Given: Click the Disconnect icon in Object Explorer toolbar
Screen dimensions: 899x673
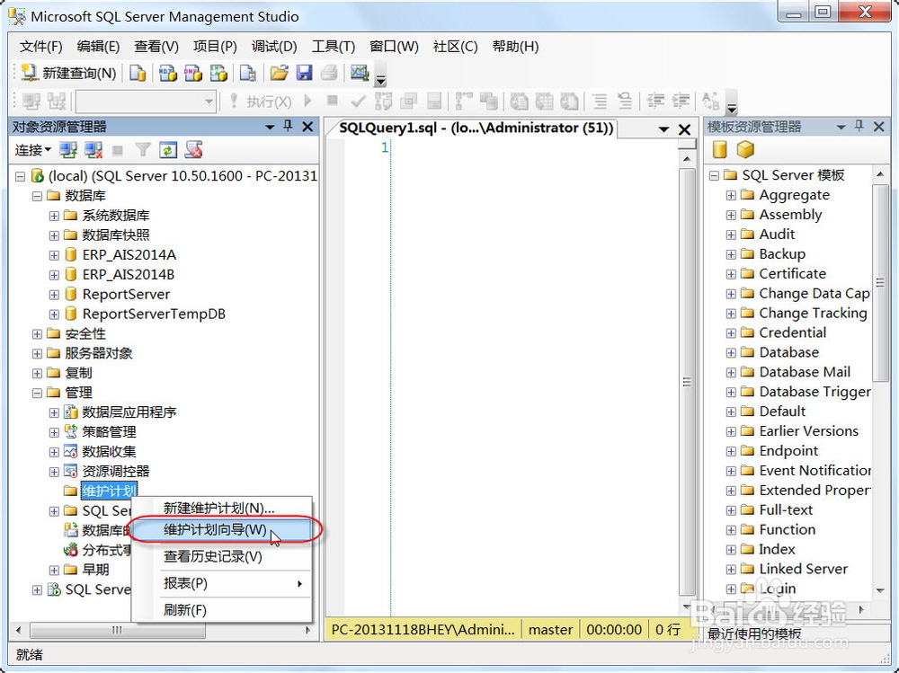Looking at the screenshot, I should [93, 150].
